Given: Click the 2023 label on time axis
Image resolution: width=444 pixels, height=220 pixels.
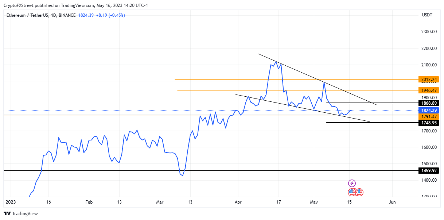Looking at the screenshot, I should (x=11, y=202).
